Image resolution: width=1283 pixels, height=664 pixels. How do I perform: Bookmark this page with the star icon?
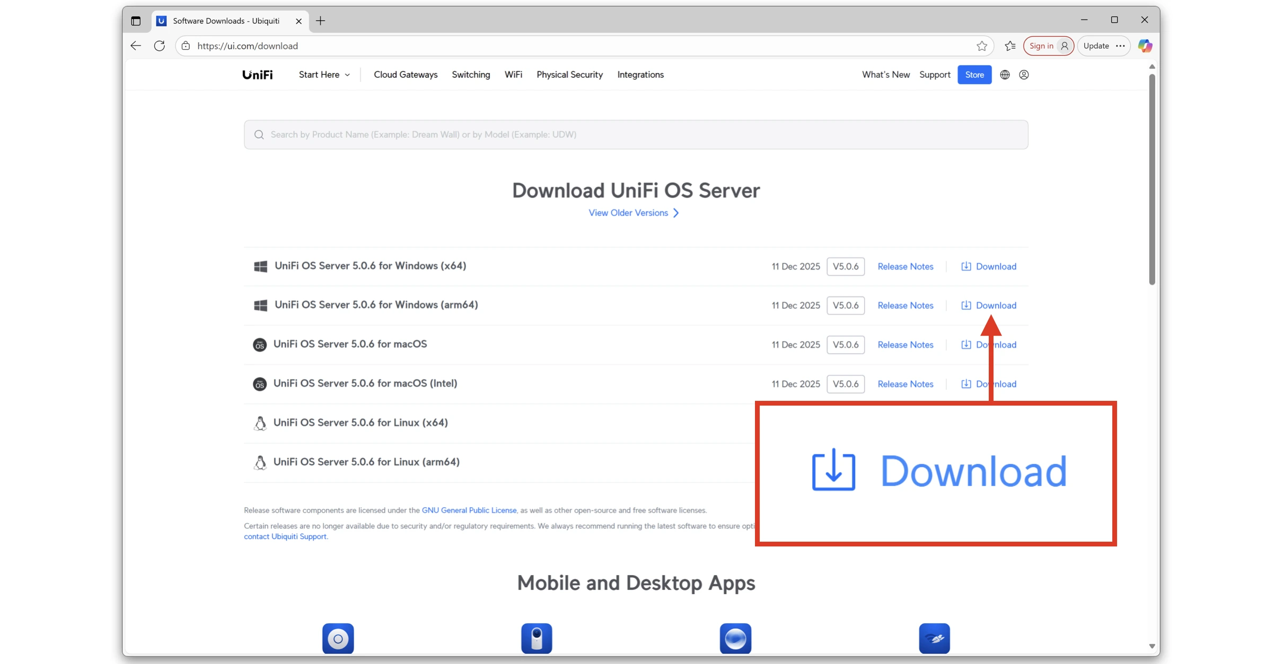[982, 46]
